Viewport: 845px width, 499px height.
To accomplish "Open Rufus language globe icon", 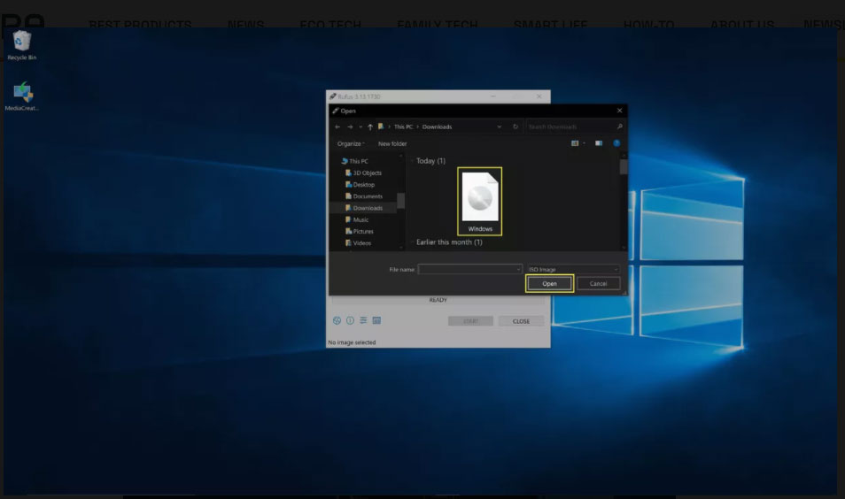I will coord(337,321).
